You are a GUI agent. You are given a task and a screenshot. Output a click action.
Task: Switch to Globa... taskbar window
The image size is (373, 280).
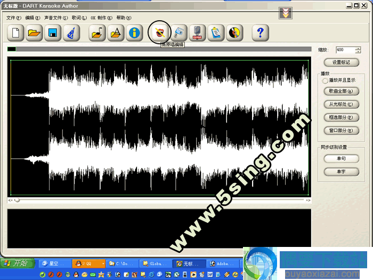[x=156, y=263]
